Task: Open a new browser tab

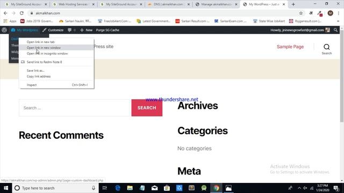Action: [293, 4]
